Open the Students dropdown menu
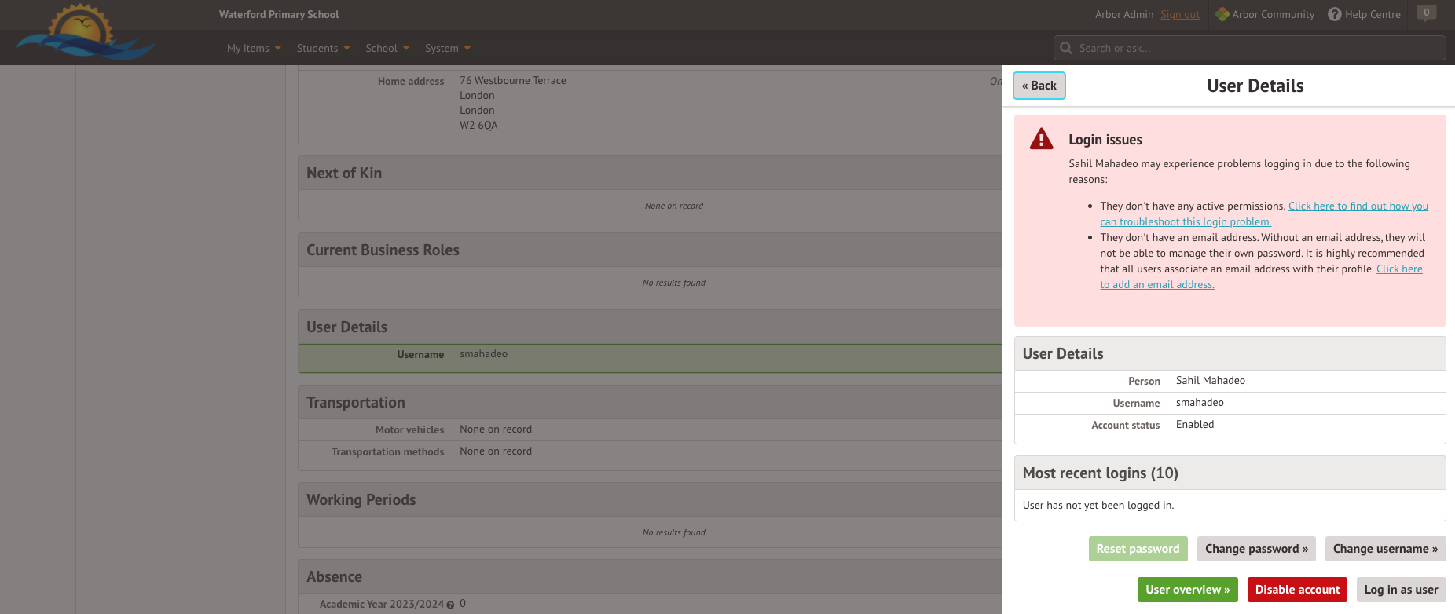Image resolution: width=1455 pixels, height=614 pixels. 323,48
